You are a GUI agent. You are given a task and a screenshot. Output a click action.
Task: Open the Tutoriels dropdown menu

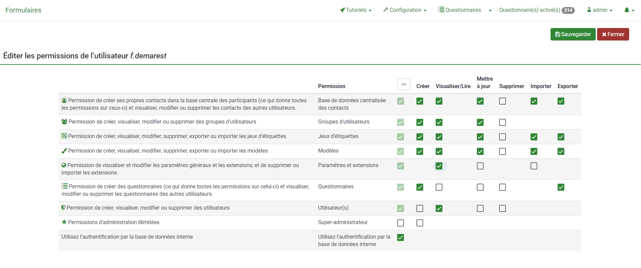[x=356, y=10]
